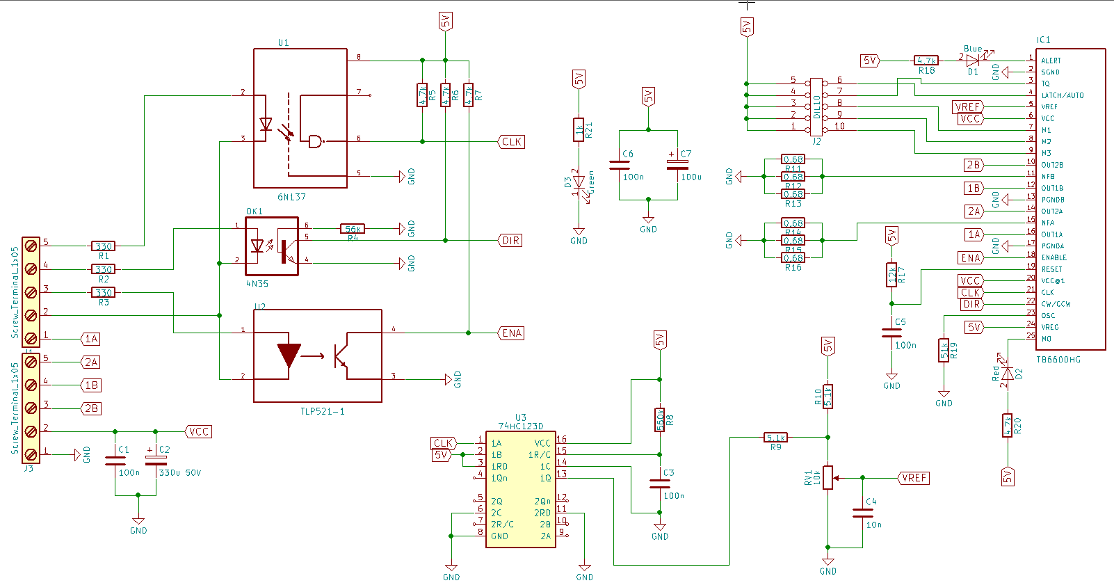
Task: Click the DIR net label by OK1
Action: (x=511, y=241)
